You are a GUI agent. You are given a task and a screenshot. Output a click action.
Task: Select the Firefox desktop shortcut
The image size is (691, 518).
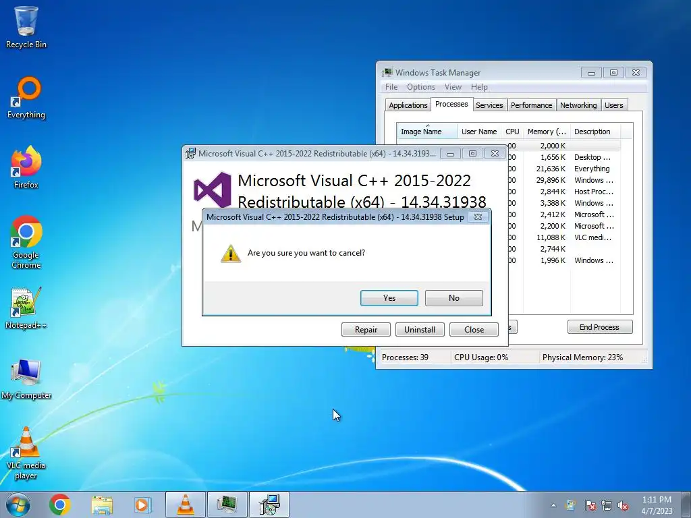pyautogui.click(x=26, y=167)
